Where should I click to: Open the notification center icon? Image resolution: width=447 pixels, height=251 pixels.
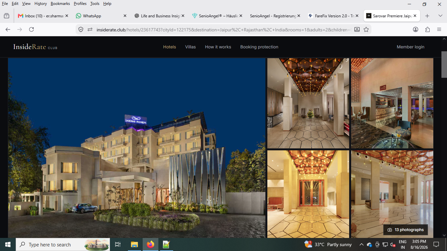[436, 244]
